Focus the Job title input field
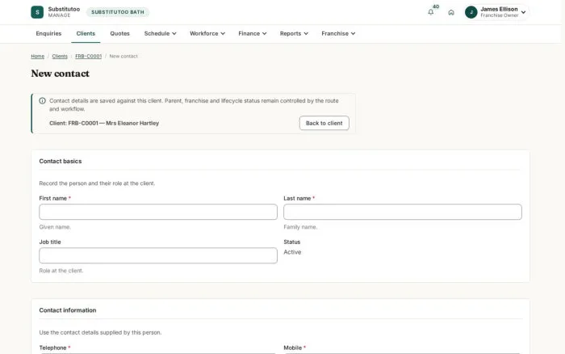The height and width of the screenshot is (354, 565). 158,255
